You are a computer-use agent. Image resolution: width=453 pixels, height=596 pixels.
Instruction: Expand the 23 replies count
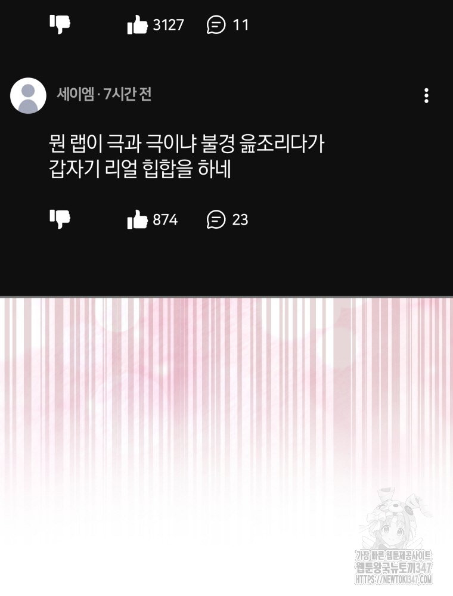pyautogui.click(x=240, y=220)
